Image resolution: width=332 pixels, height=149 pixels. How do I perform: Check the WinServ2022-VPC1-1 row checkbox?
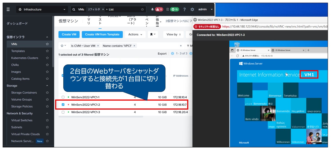63,97
